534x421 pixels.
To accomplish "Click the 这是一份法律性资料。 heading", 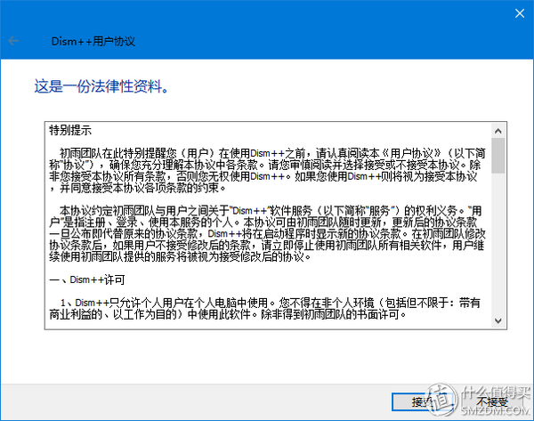I will (x=101, y=85).
